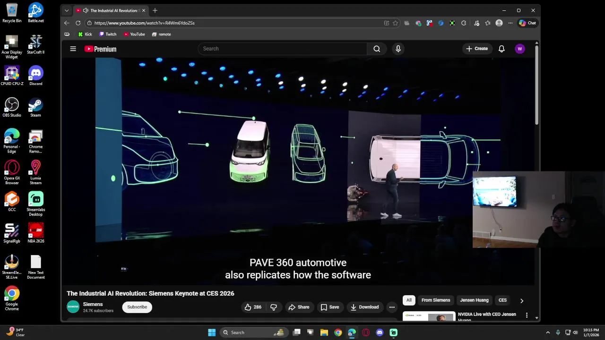The width and height of the screenshot is (605, 340).
Task: Open the New Text Document file
Action: click(x=35, y=267)
